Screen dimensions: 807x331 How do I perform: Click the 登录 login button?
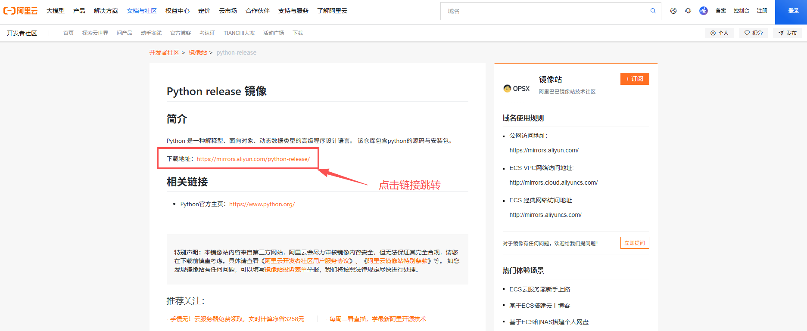pyautogui.click(x=793, y=11)
